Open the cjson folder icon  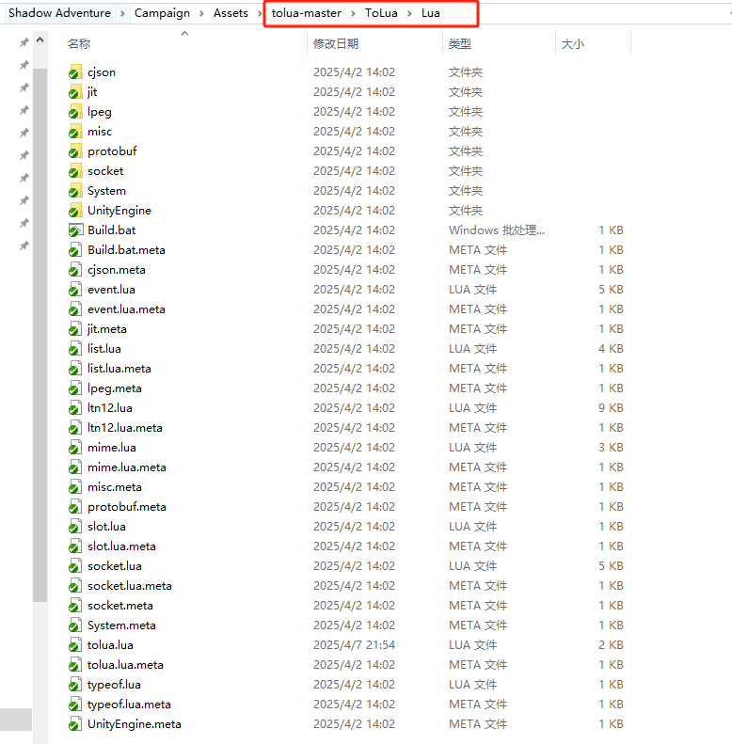coord(75,72)
